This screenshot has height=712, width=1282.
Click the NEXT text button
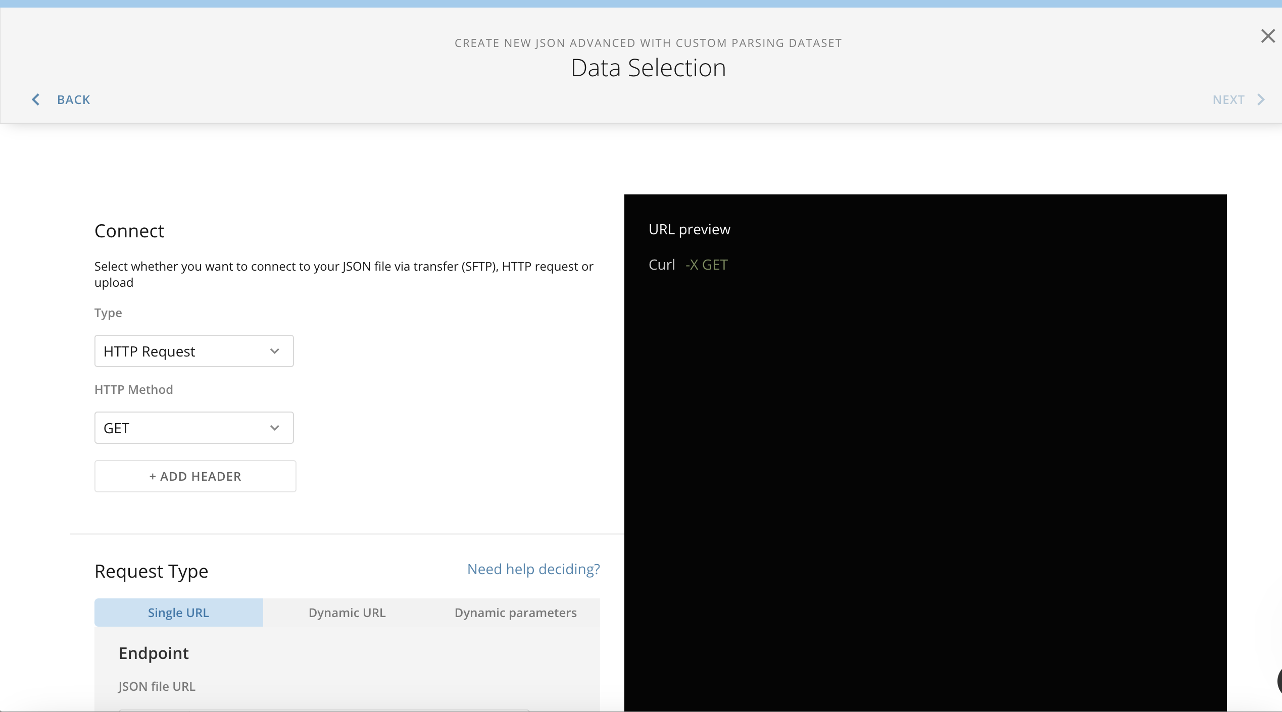[x=1228, y=99]
